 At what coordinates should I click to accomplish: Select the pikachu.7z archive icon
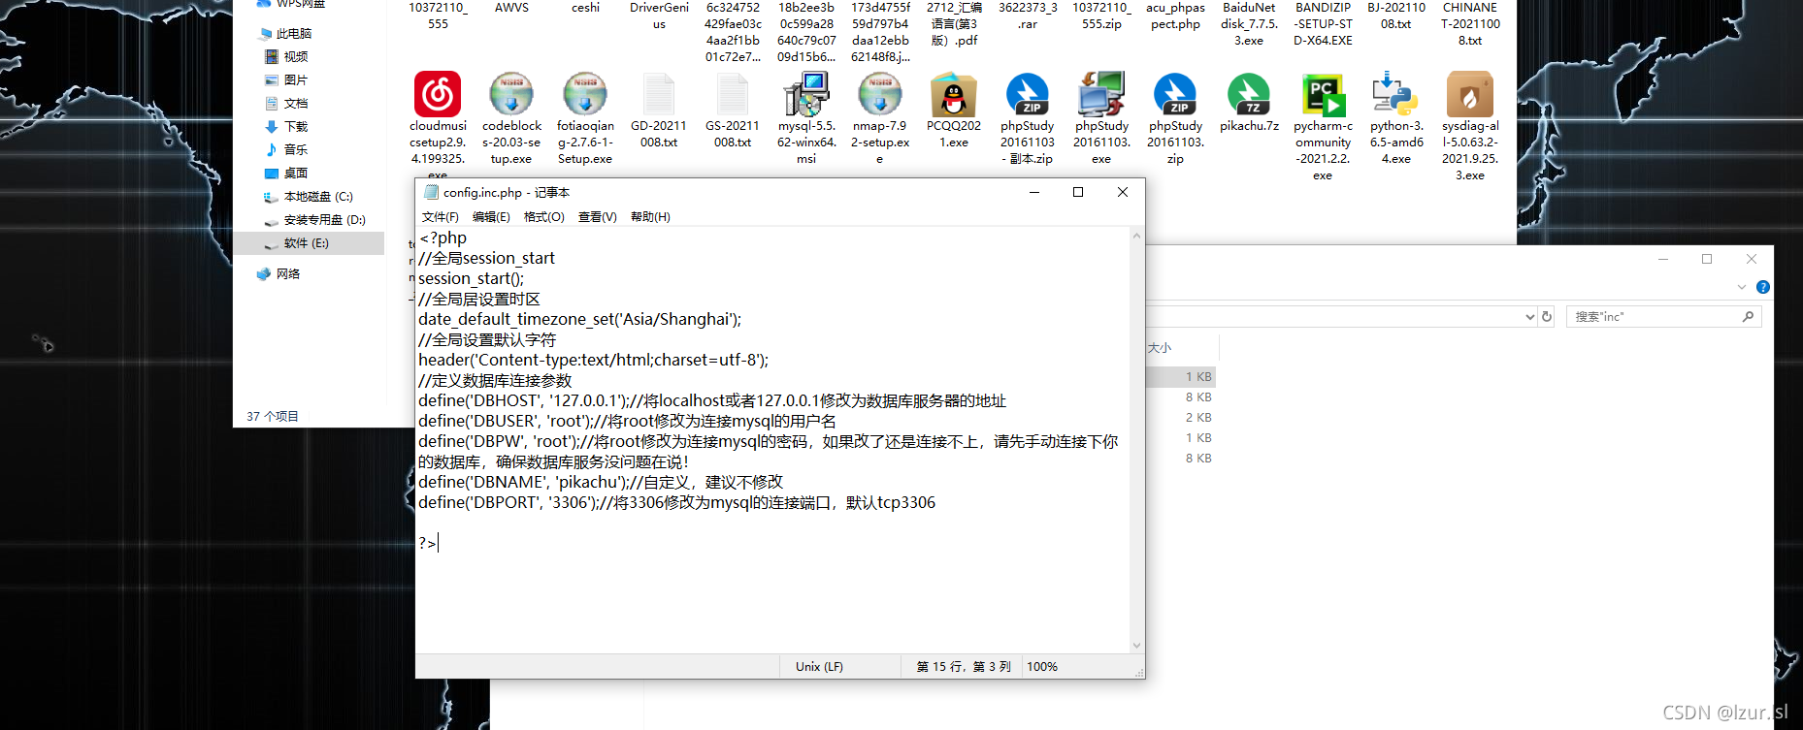point(1249,95)
